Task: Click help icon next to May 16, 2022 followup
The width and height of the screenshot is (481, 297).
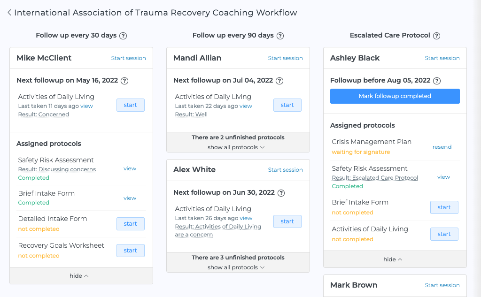Action: click(x=124, y=81)
